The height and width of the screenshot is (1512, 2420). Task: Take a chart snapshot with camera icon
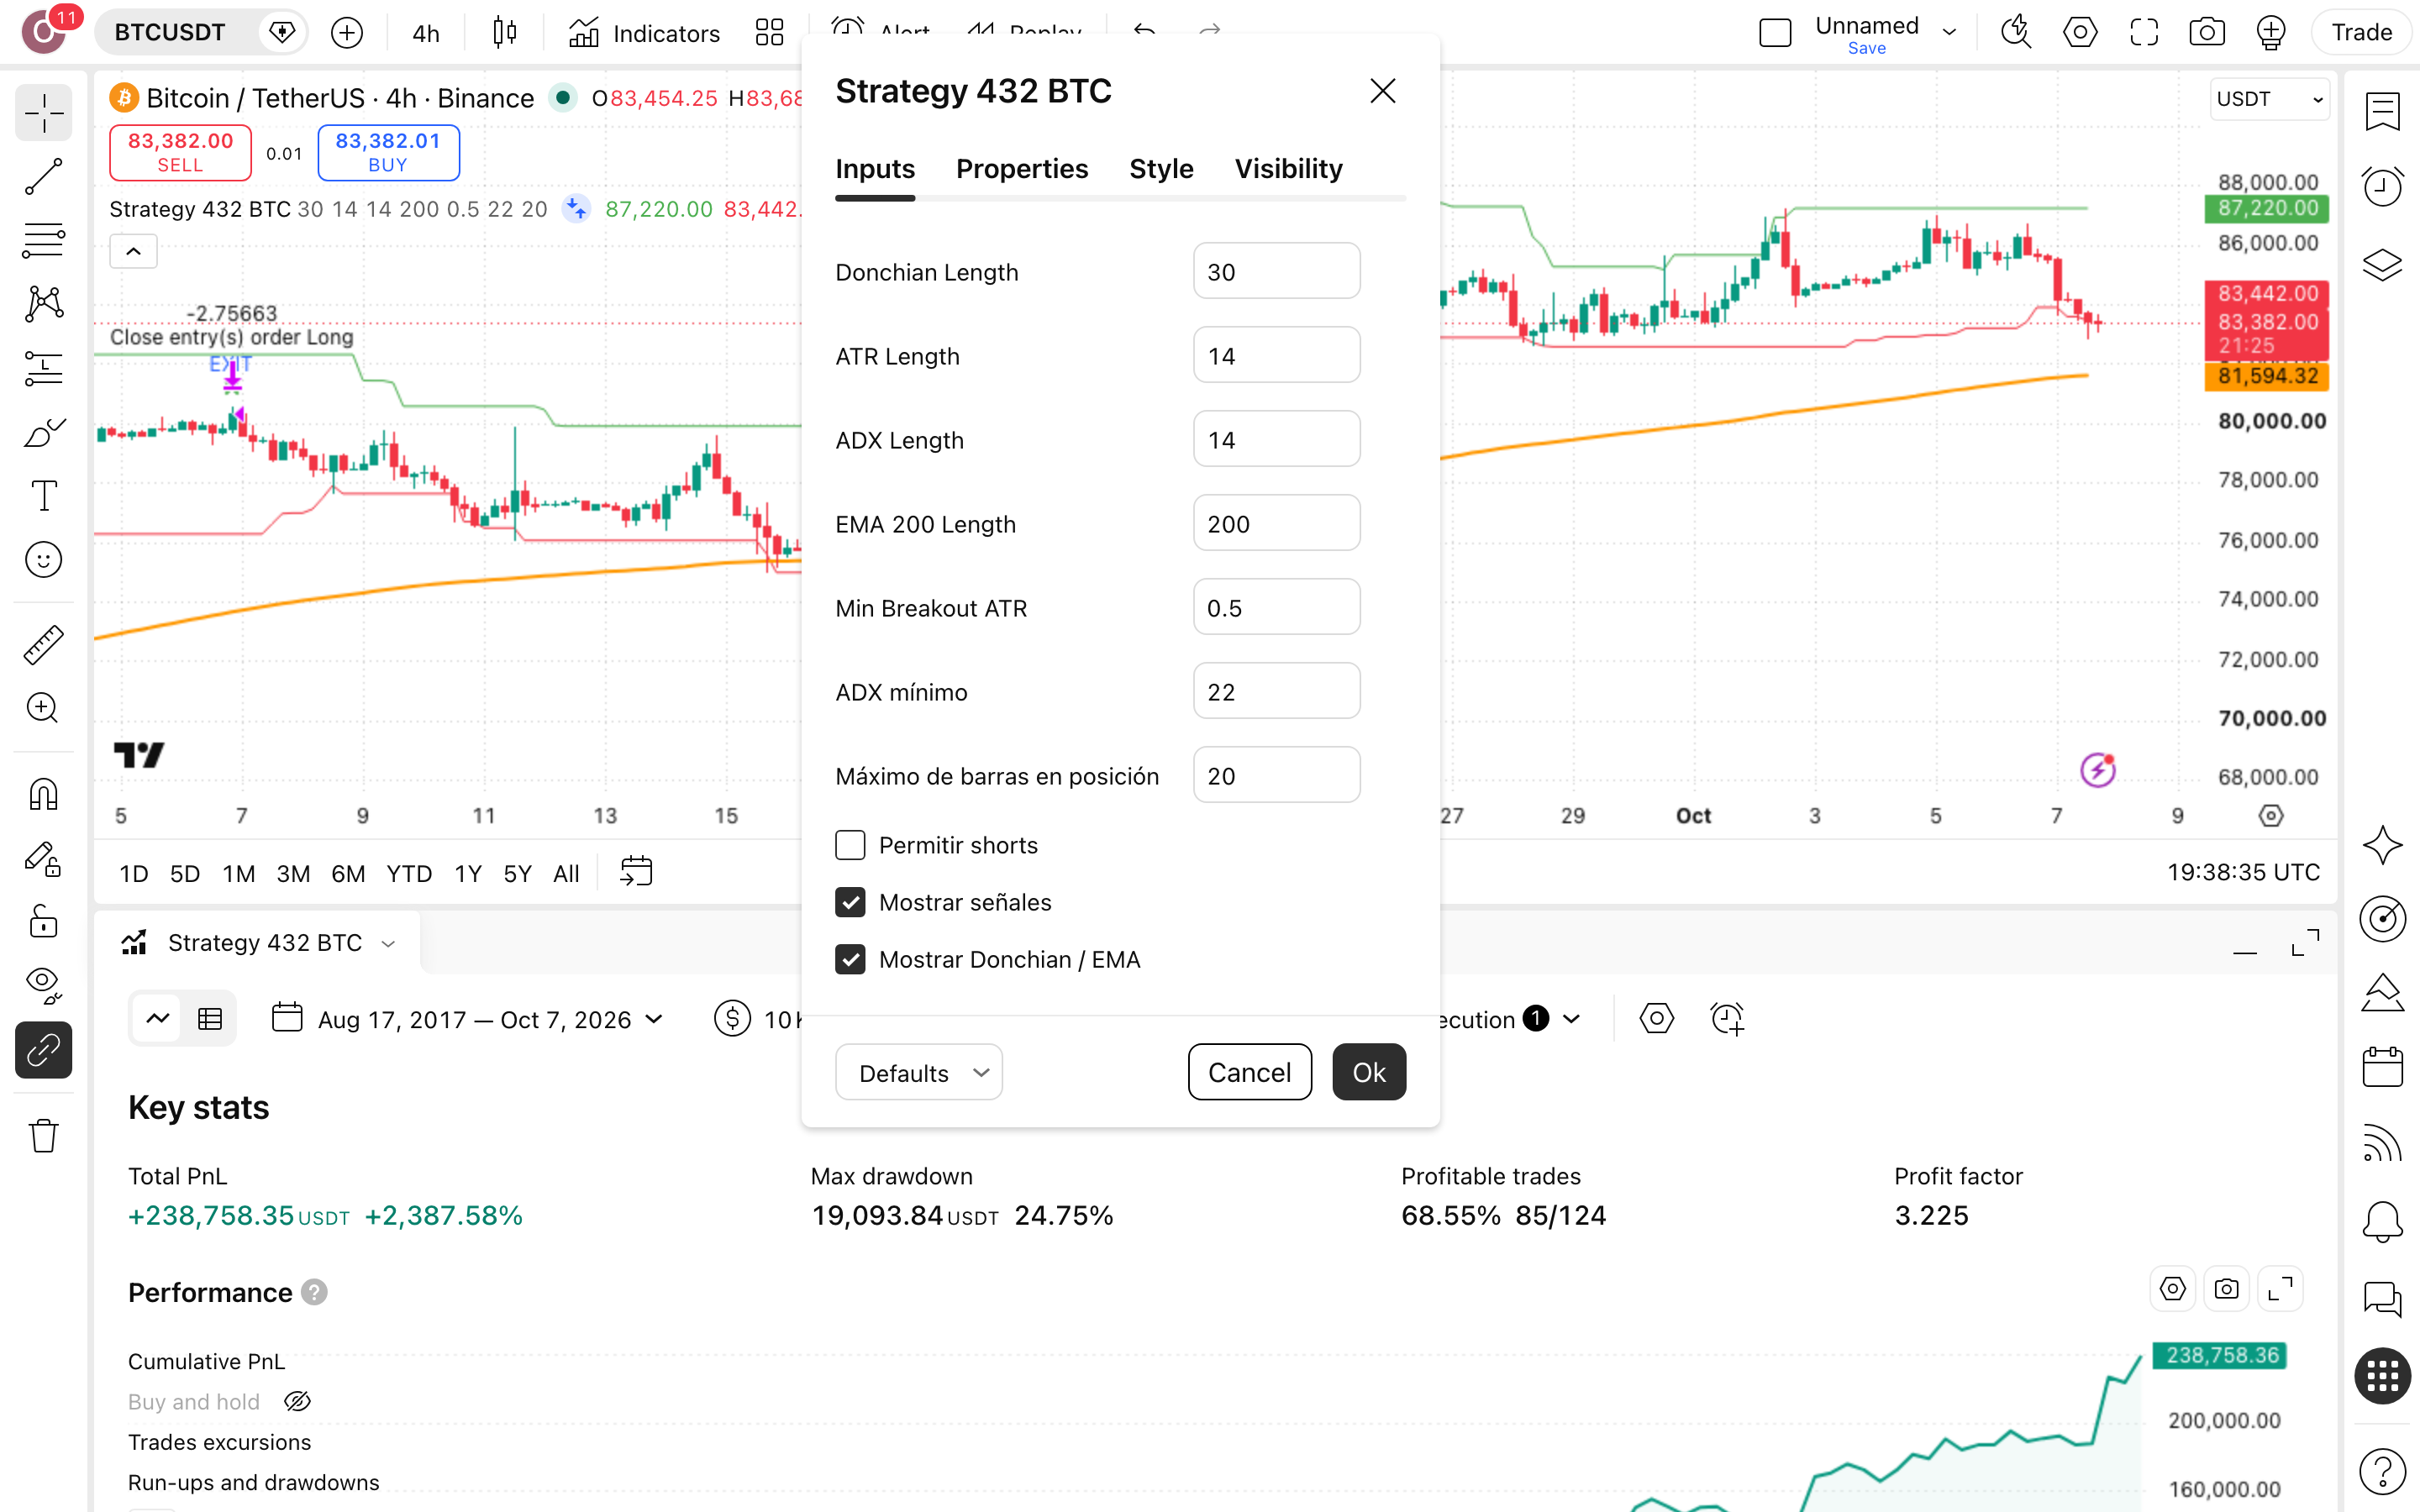click(2207, 33)
